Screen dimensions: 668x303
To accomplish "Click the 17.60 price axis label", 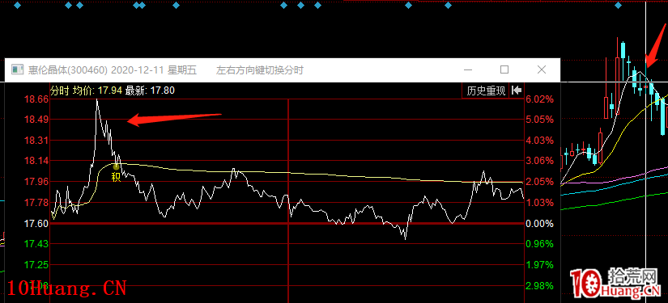I will coord(37,224).
